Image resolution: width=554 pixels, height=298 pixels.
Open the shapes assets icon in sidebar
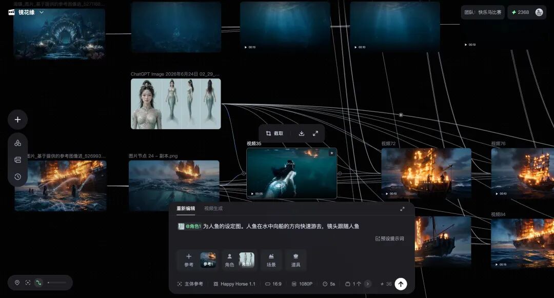pyautogui.click(x=17, y=143)
